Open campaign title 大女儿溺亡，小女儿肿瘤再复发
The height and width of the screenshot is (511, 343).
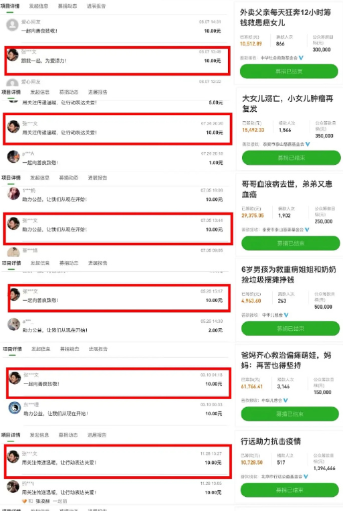point(288,103)
